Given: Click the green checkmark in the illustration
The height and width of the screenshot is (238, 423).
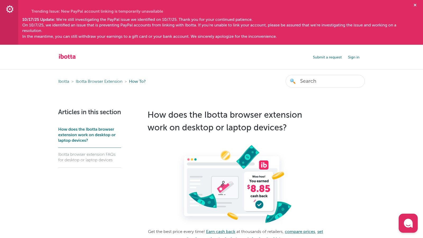Looking at the screenshot, I should [x=259, y=204].
